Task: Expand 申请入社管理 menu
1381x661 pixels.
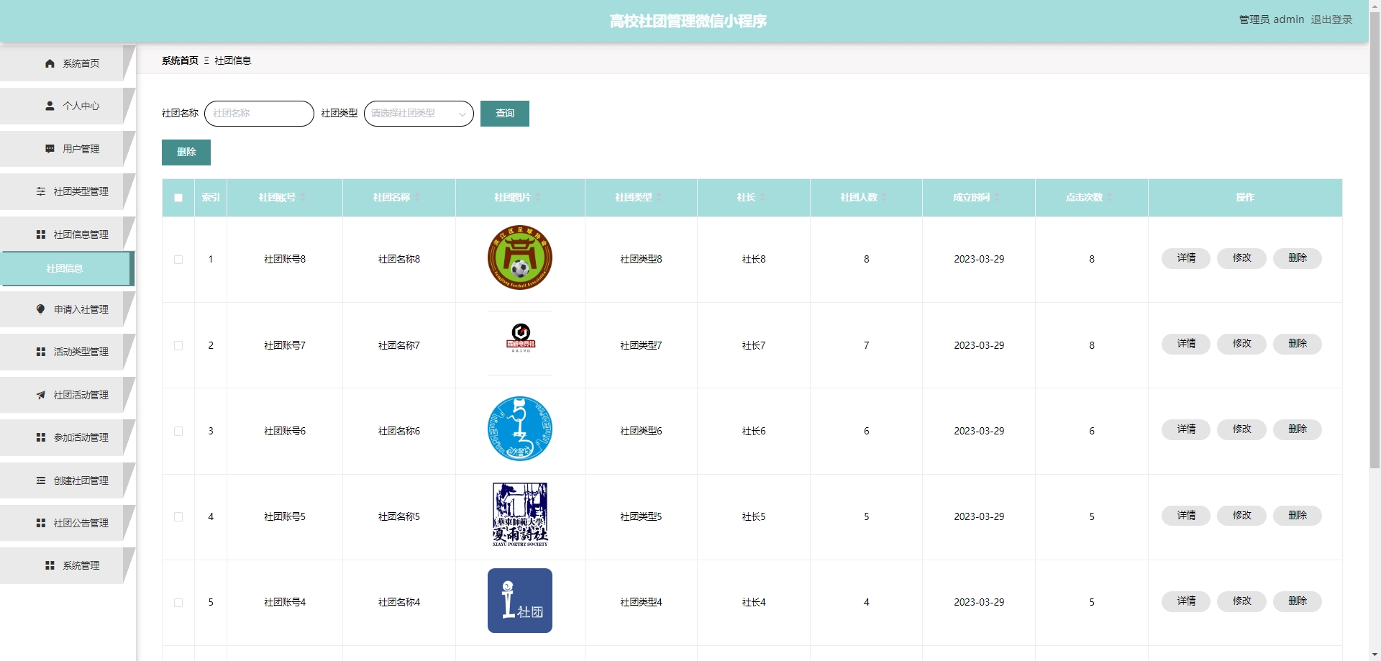Action: point(67,309)
